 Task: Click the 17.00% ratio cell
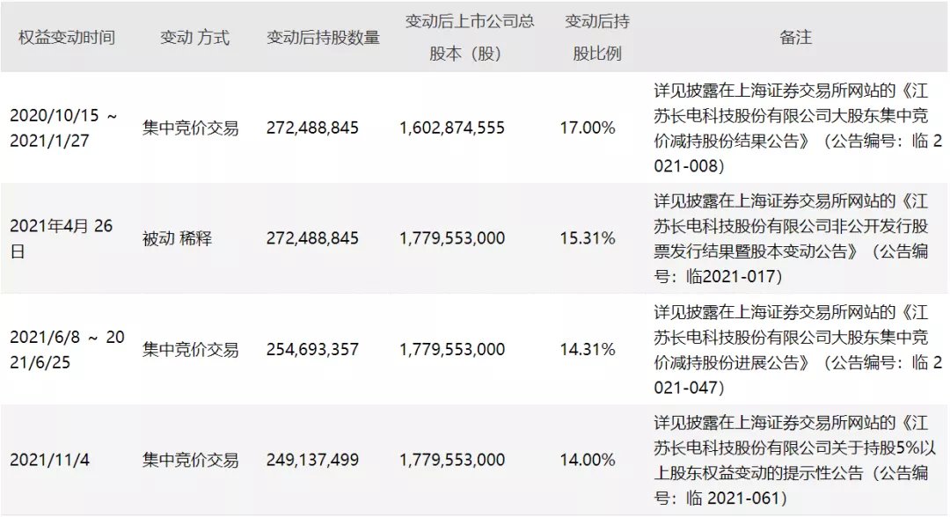[x=587, y=127]
